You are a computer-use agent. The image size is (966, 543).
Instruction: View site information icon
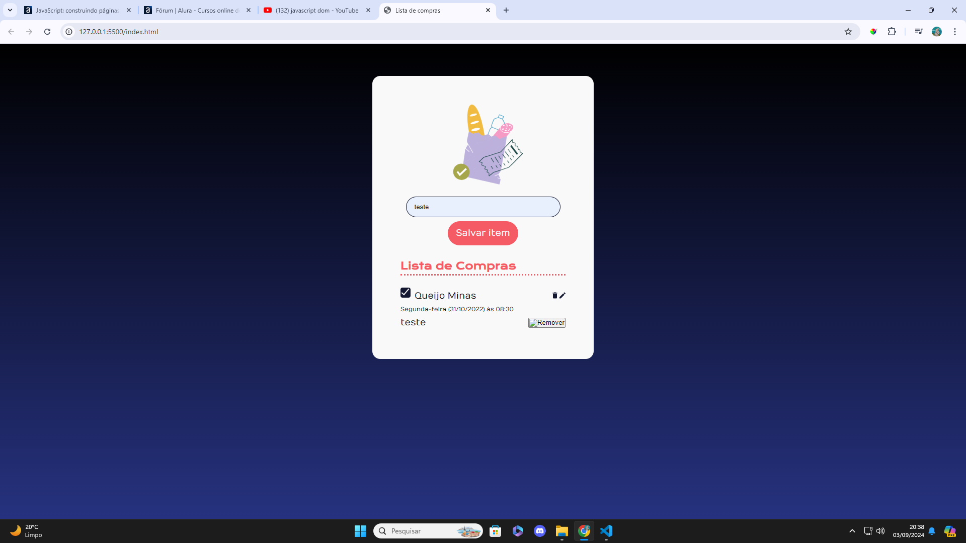[x=69, y=32]
